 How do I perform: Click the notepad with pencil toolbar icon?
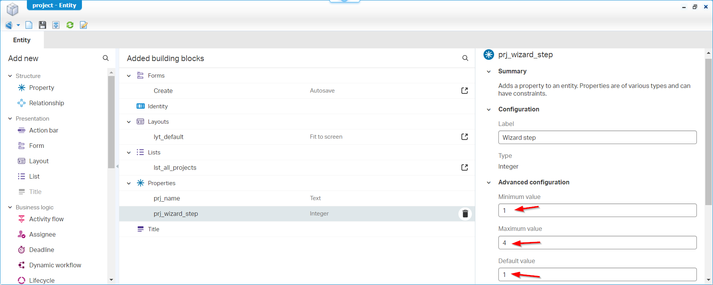tap(83, 25)
